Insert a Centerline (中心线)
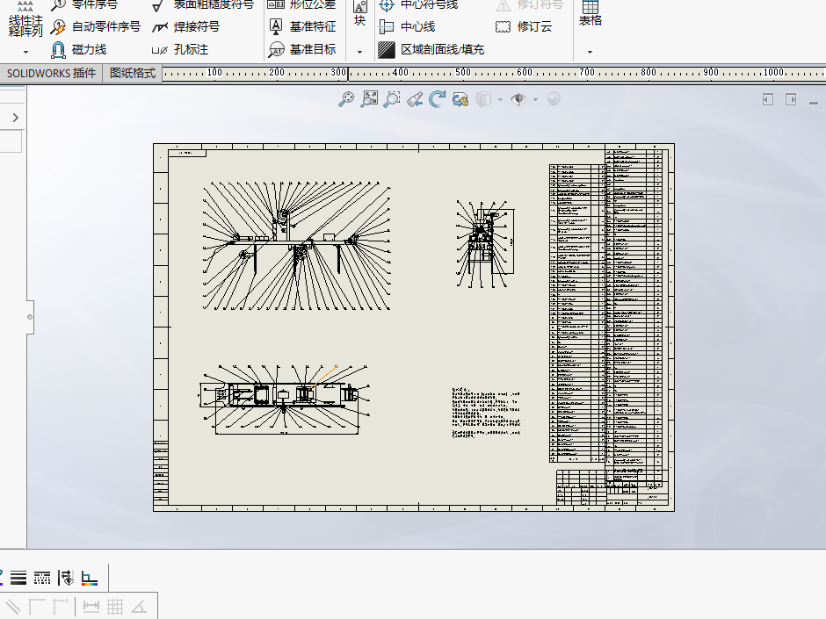826x619 pixels. (x=407, y=27)
